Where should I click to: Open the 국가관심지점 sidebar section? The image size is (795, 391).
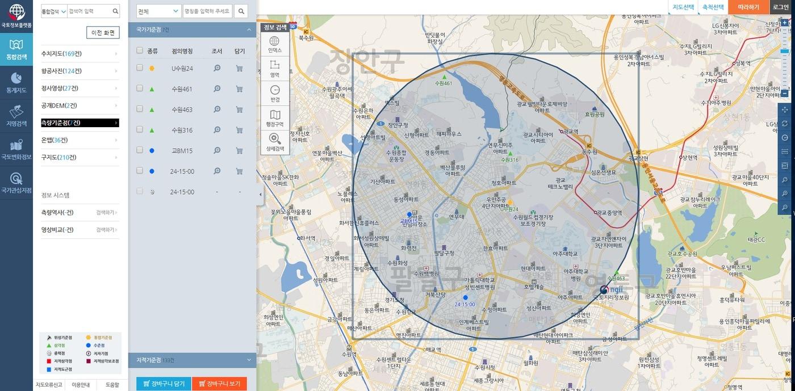[x=16, y=182]
